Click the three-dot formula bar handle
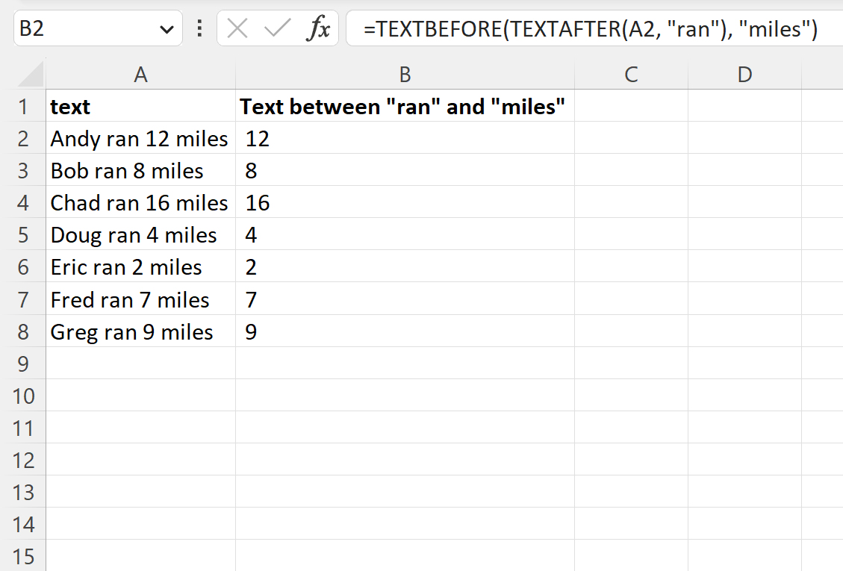 tap(199, 28)
